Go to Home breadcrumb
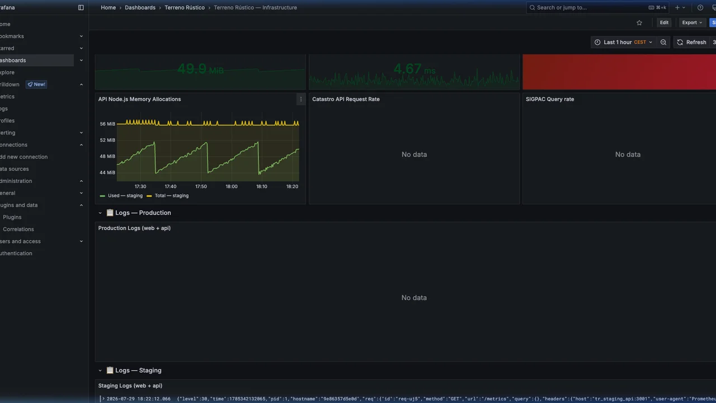The image size is (716, 403). 109,8
